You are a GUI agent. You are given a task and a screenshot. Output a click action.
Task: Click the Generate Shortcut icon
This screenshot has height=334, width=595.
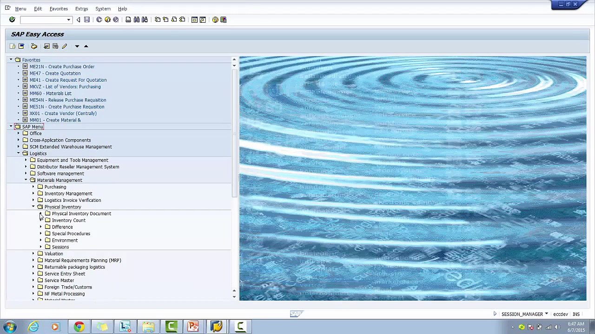[x=203, y=19]
